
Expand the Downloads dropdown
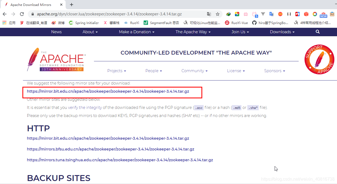pyautogui.click(x=282, y=32)
